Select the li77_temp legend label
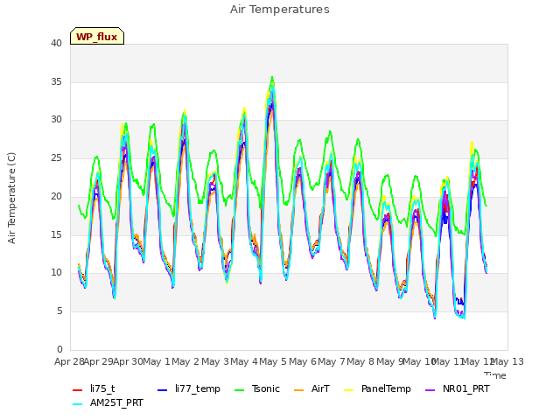Screen dimensions: 560x420 tap(198, 388)
